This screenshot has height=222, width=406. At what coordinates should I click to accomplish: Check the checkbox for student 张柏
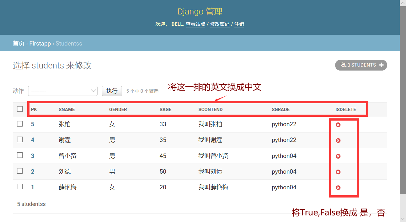pyautogui.click(x=20, y=124)
